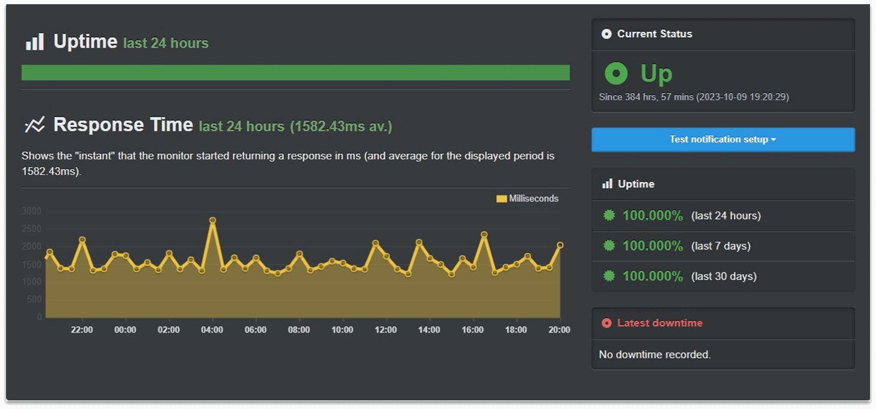Screen dimensions: 876x409
Task: Click the Current Status panel title
Action: (655, 34)
